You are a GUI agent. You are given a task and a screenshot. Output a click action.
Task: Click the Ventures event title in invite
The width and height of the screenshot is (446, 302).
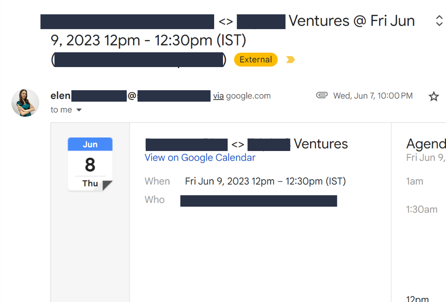click(x=321, y=144)
